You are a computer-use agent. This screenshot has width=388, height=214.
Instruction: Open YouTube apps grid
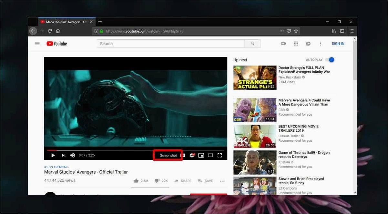point(296,44)
